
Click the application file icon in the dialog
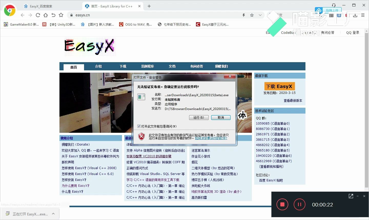[141, 97]
